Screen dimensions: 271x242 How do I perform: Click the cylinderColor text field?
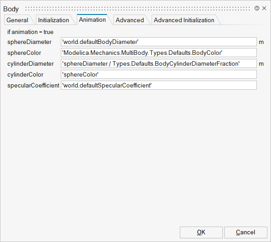pos(159,74)
